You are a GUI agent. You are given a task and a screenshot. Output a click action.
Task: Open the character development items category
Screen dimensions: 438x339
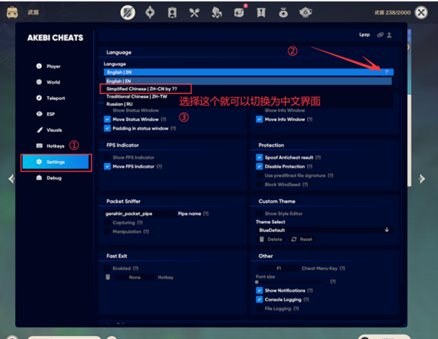coord(172,12)
